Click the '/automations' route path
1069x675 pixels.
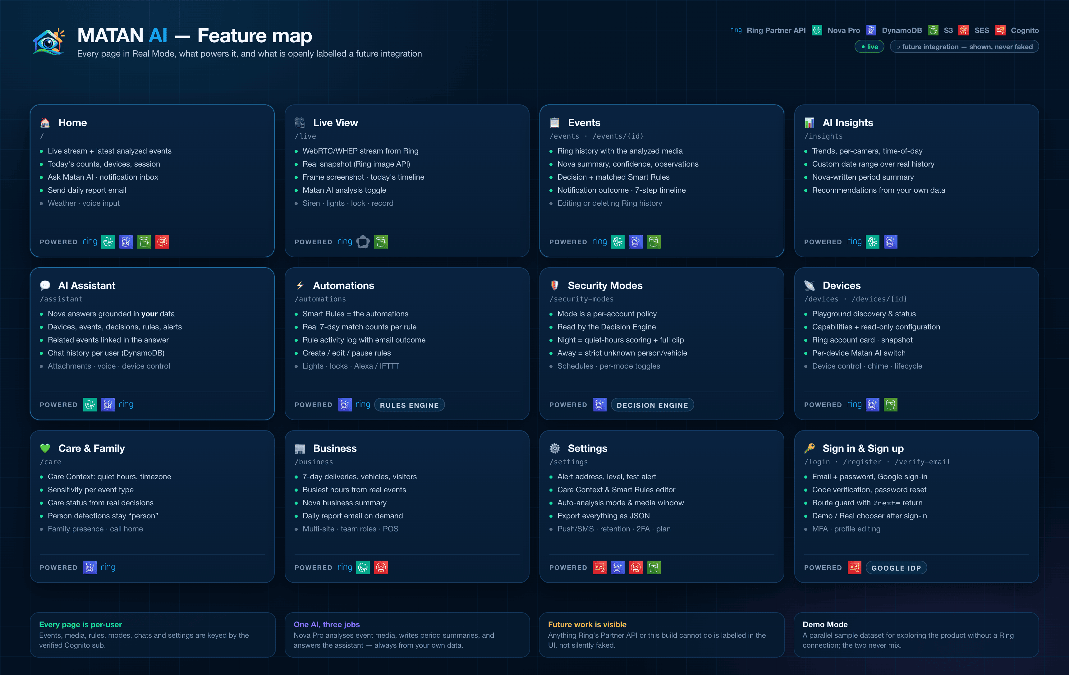(x=320, y=299)
